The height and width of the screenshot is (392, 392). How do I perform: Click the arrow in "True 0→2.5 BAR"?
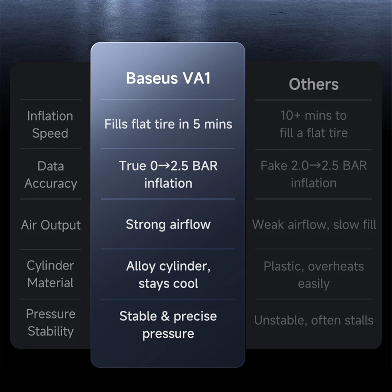[x=164, y=166]
